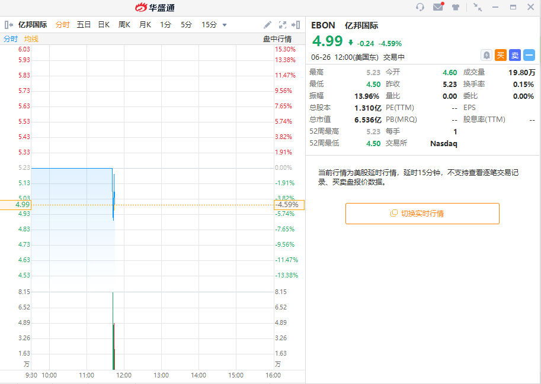This screenshot has height=384, width=541.
Task: Open customer service headset icon
Action: pos(420,7)
